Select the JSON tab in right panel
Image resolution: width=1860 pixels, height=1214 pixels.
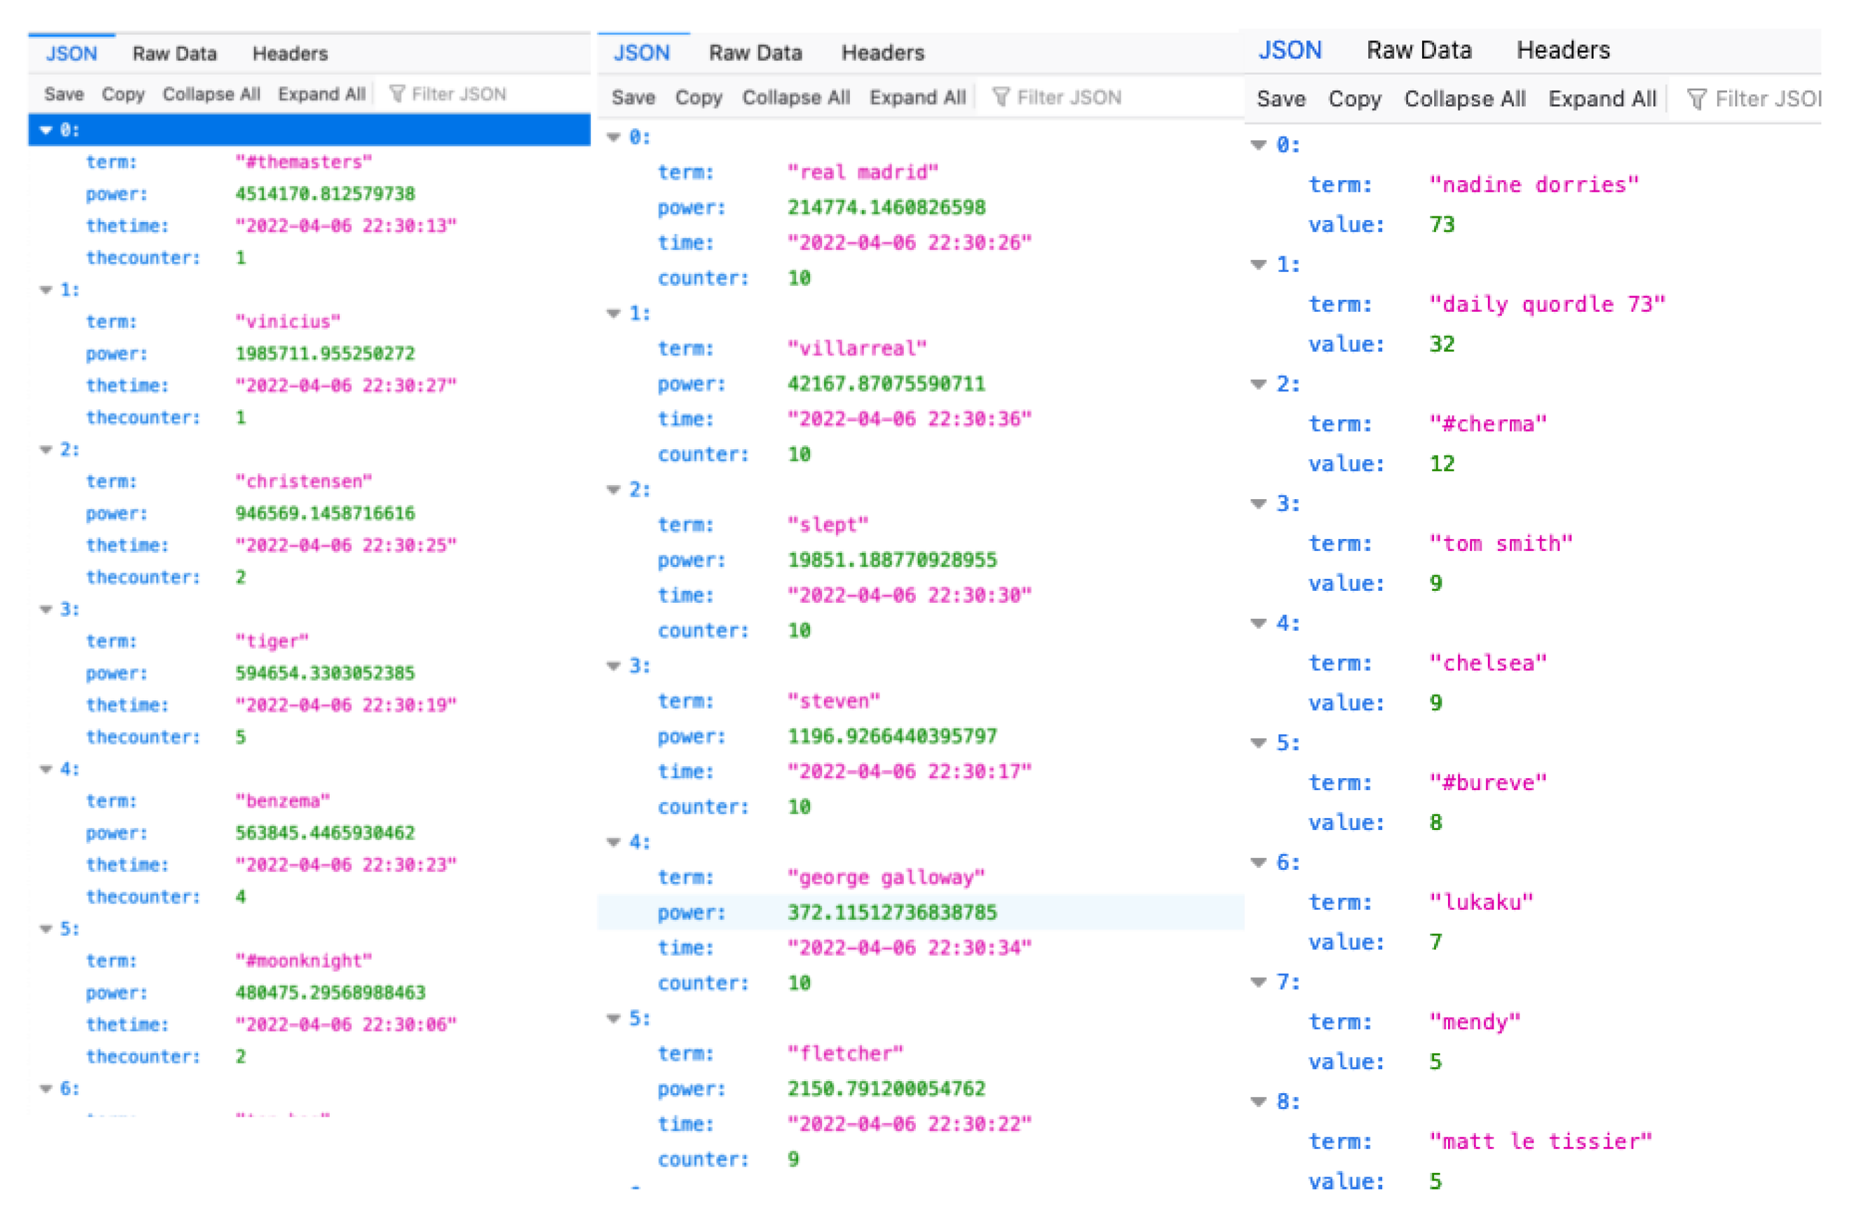pos(1290,51)
